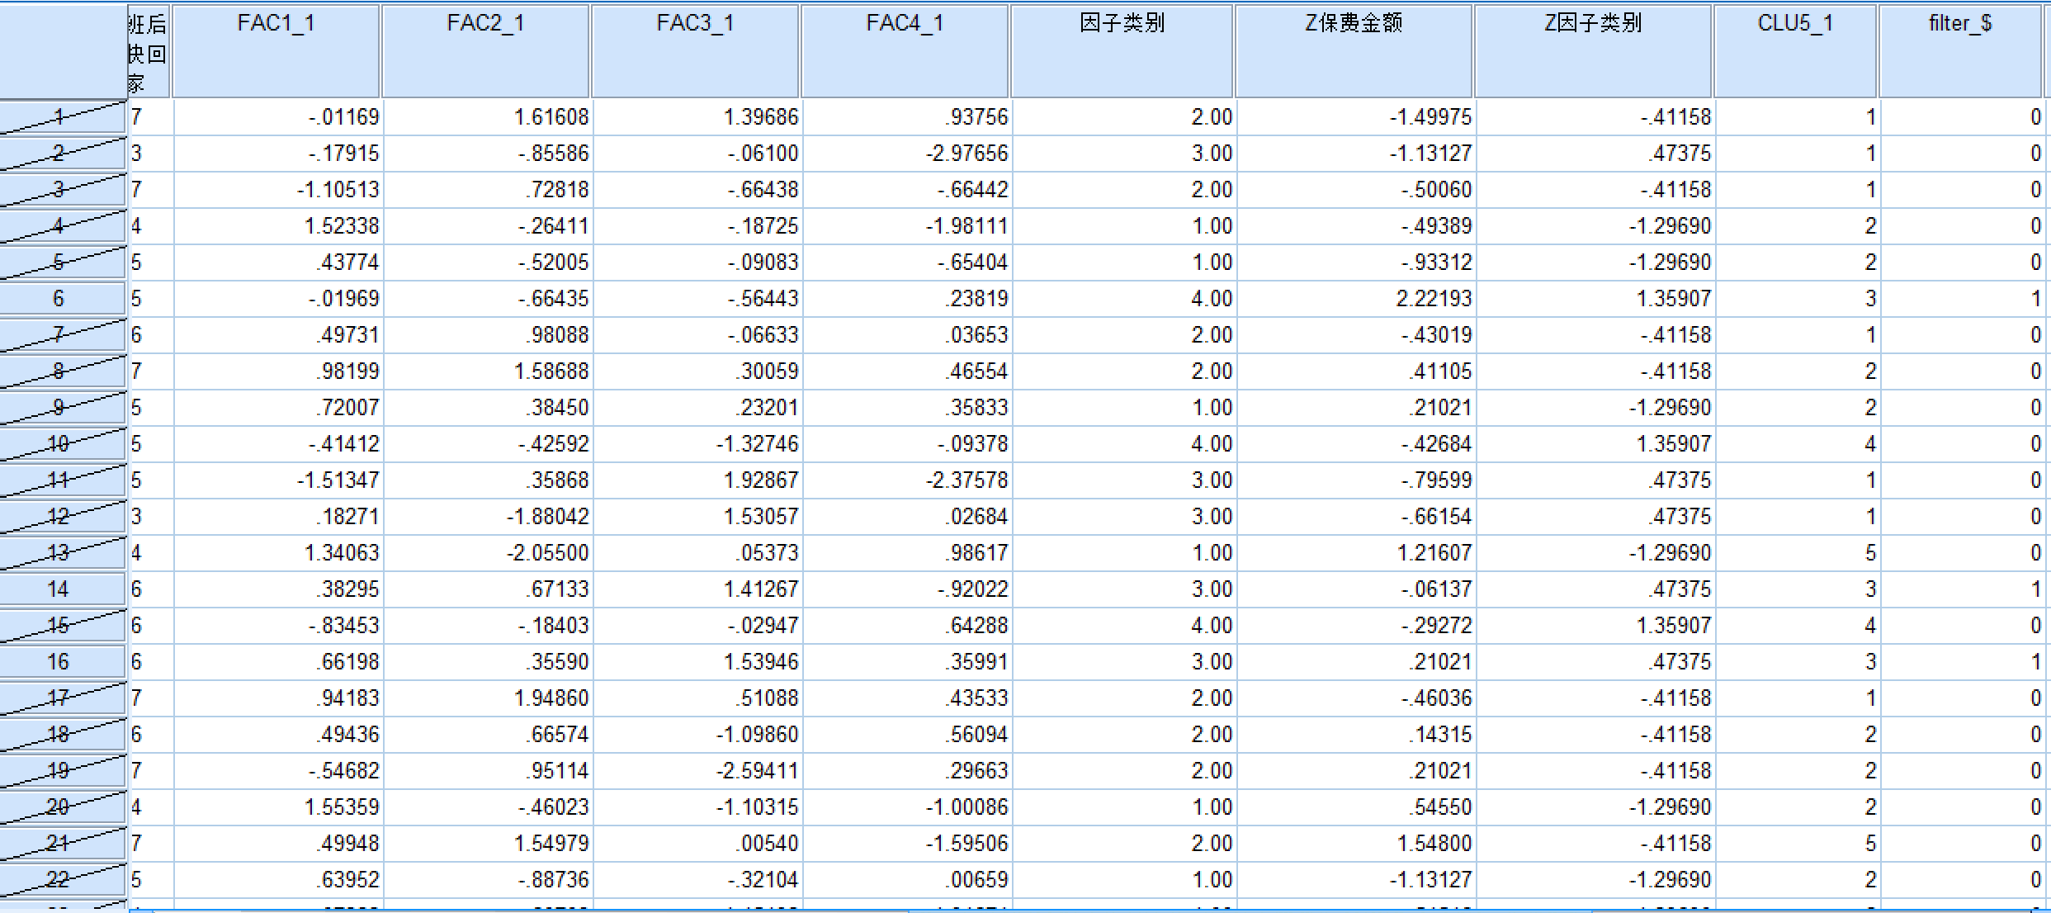The image size is (2051, 913).
Task: Select filtered-out row header 1
Action: [x=64, y=117]
